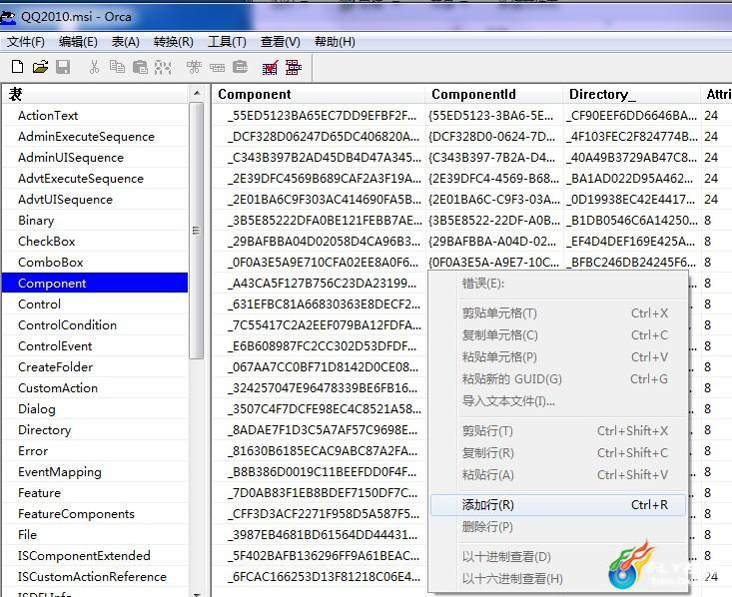Select the File table

coord(96,534)
